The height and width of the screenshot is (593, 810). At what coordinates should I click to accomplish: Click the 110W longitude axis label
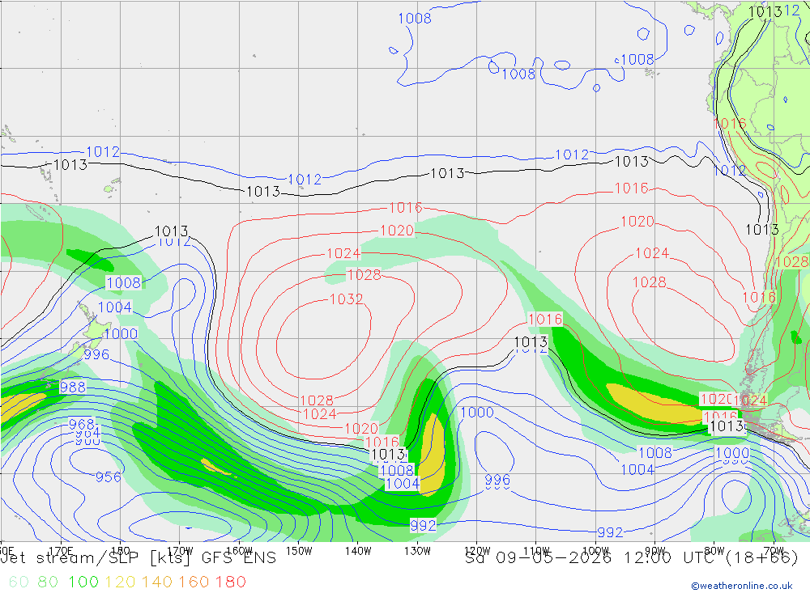pos(536,551)
